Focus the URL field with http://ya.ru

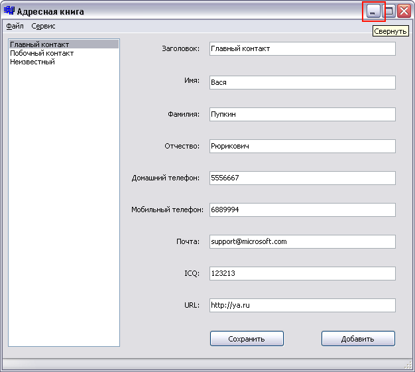302,305
